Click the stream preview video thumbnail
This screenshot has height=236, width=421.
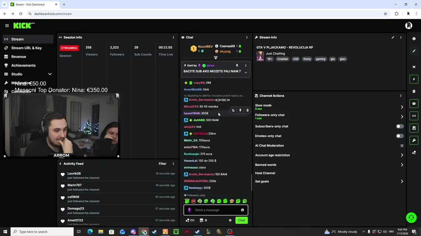(62, 125)
